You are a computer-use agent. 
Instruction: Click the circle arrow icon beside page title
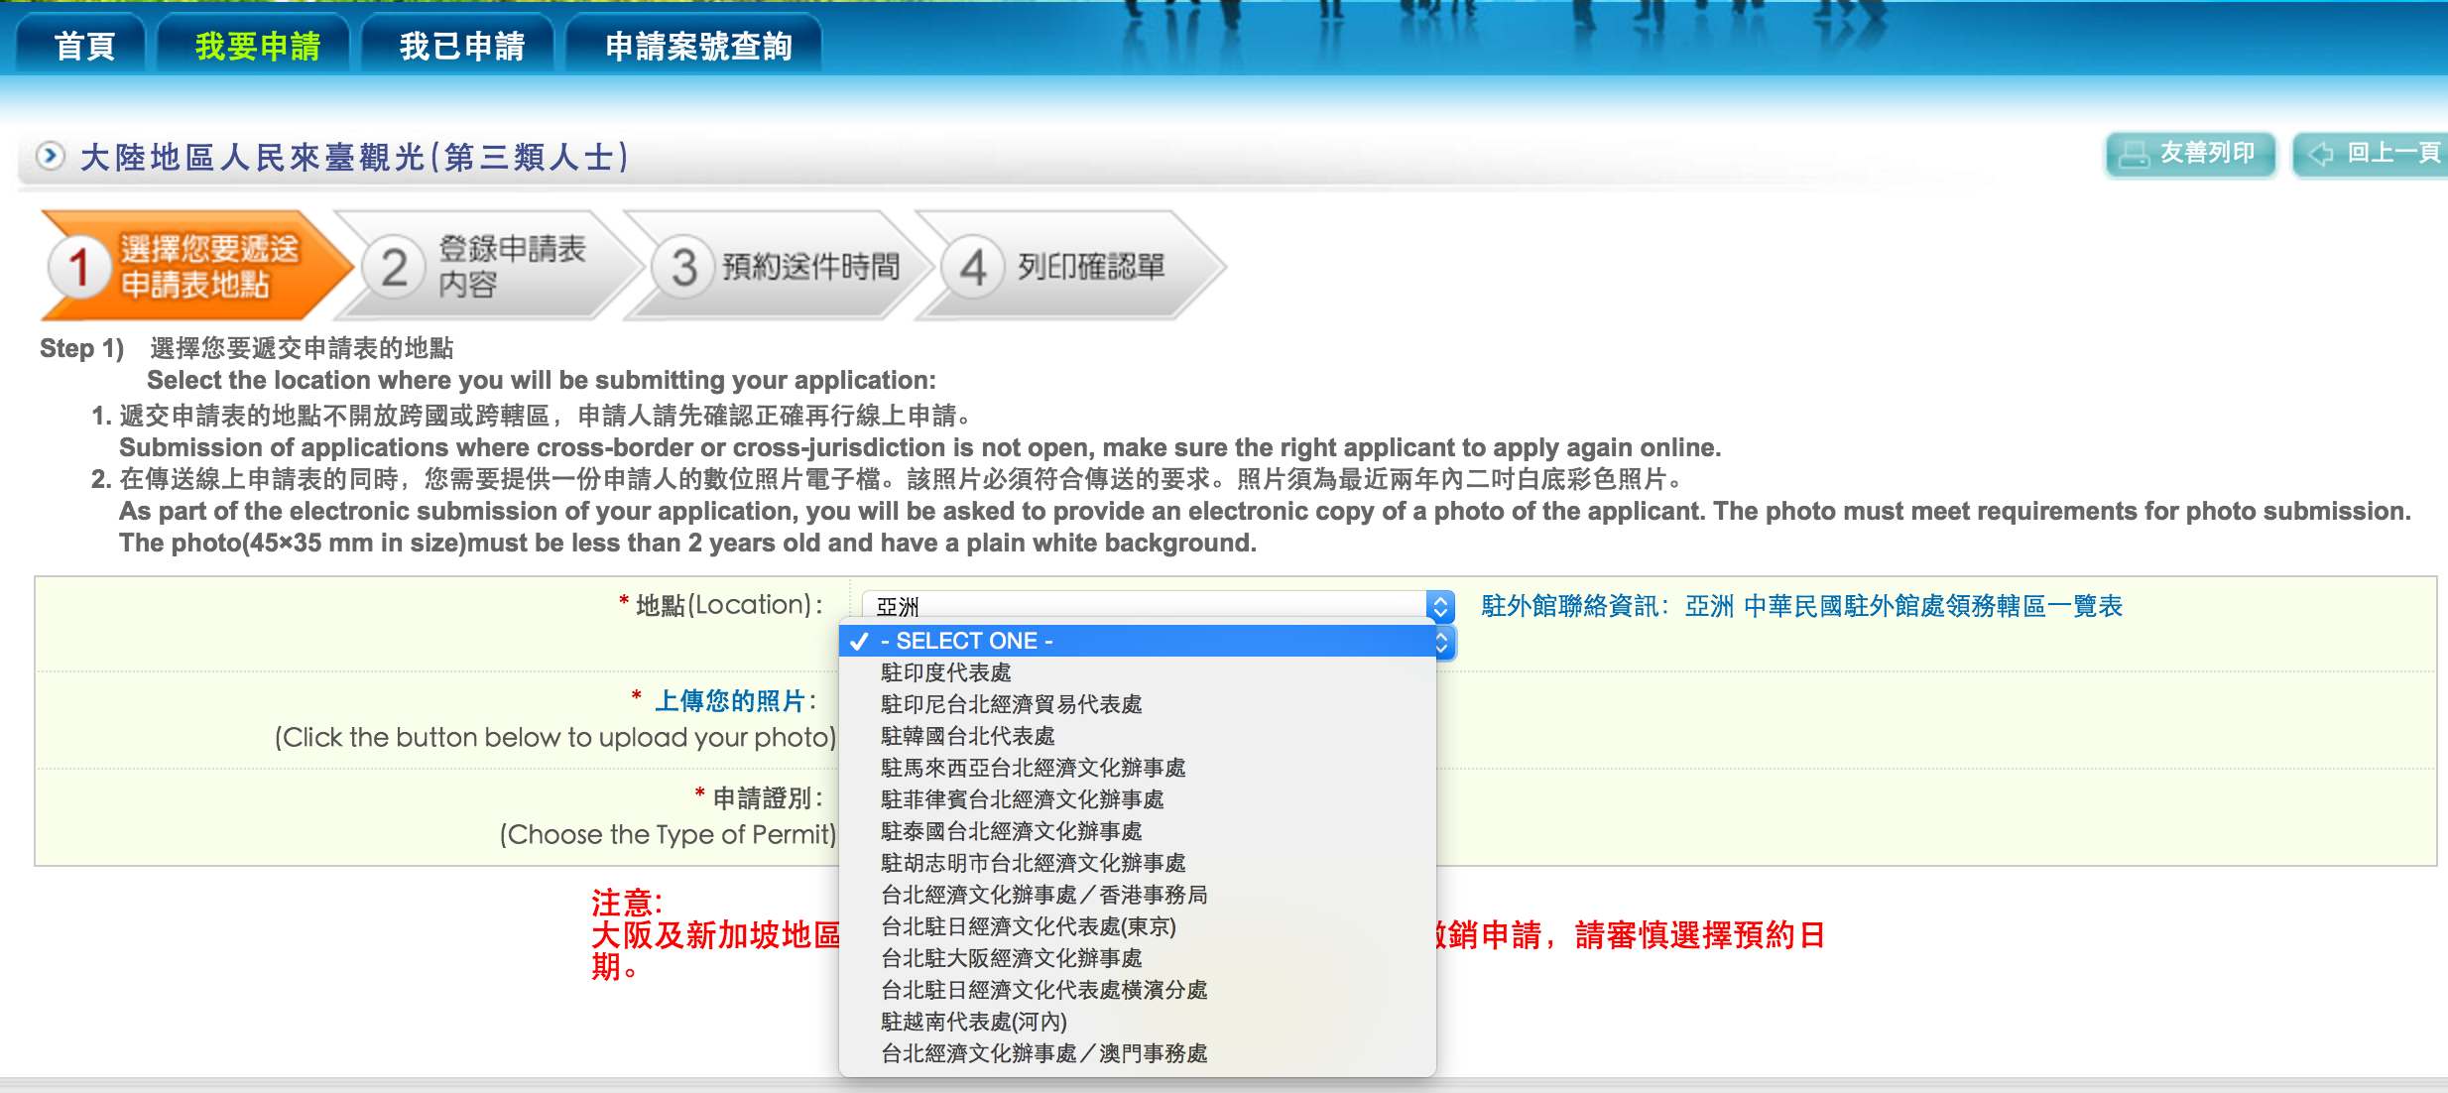coord(50,156)
